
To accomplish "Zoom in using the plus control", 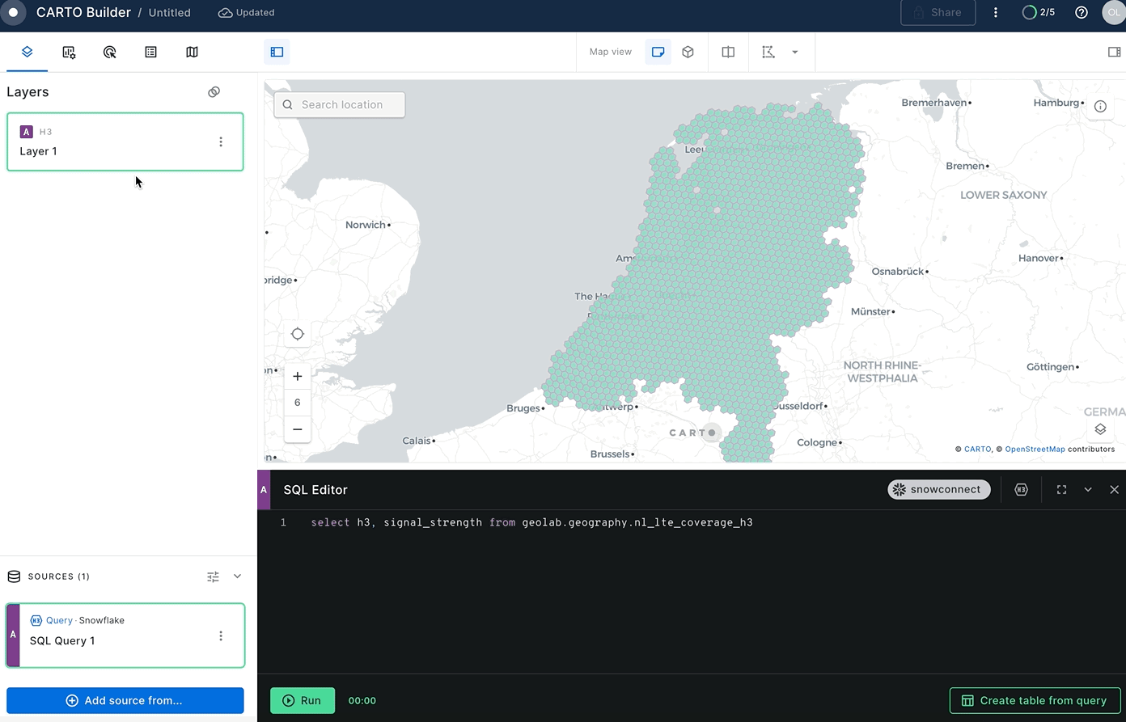I will pyautogui.click(x=297, y=376).
